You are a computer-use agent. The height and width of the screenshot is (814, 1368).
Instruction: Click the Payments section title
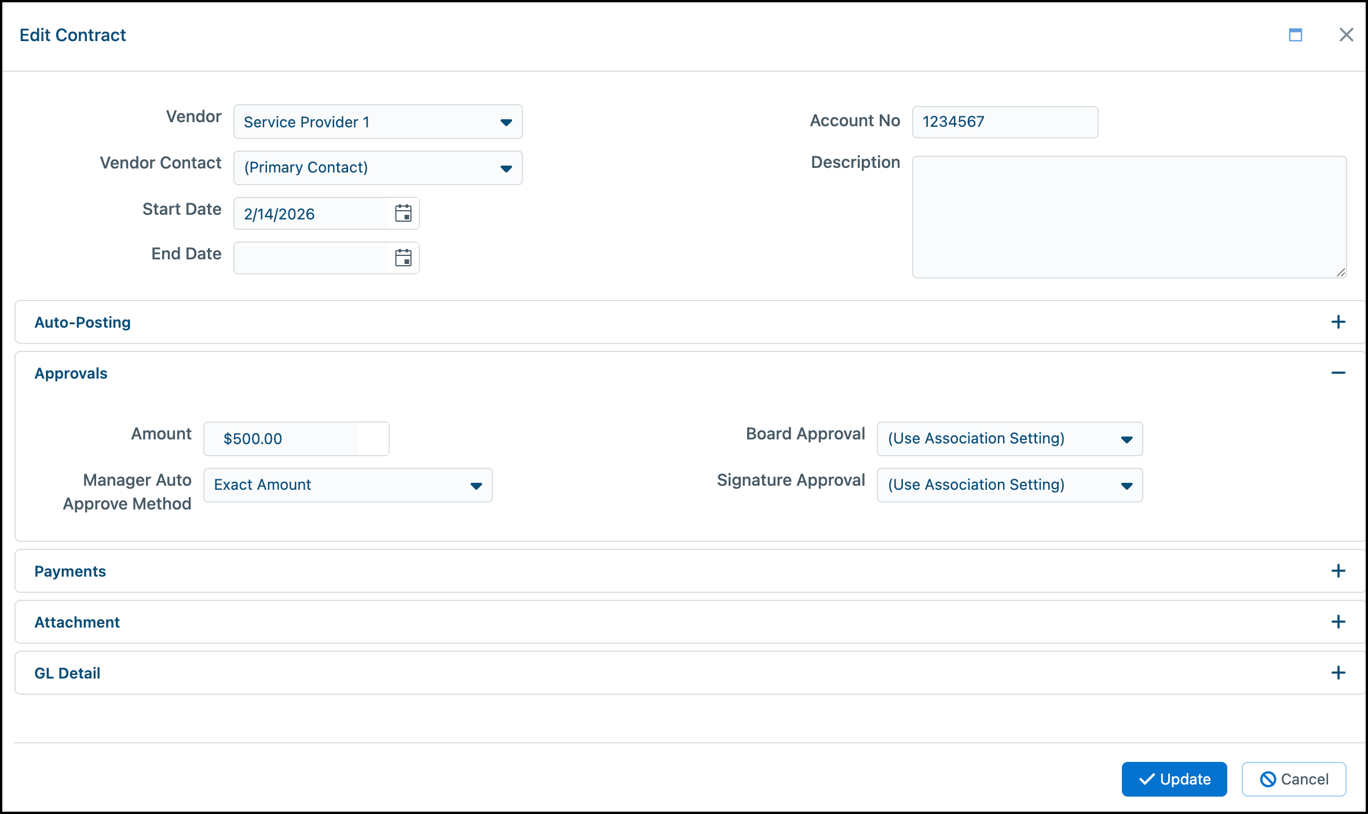tap(70, 571)
